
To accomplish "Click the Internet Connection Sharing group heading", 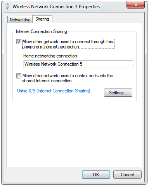I will point(42,31).
